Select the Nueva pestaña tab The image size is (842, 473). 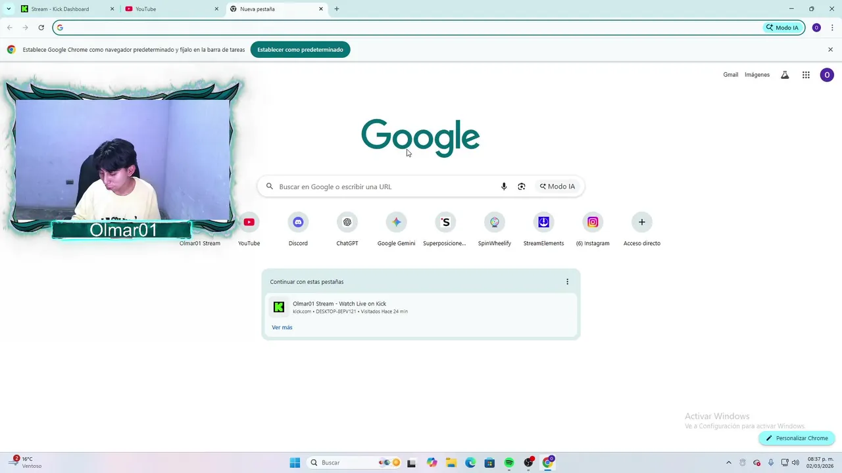(x=276, y=9)
